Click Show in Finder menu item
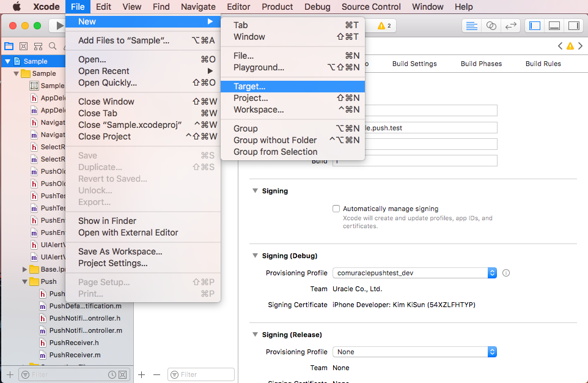 (143, 221)
